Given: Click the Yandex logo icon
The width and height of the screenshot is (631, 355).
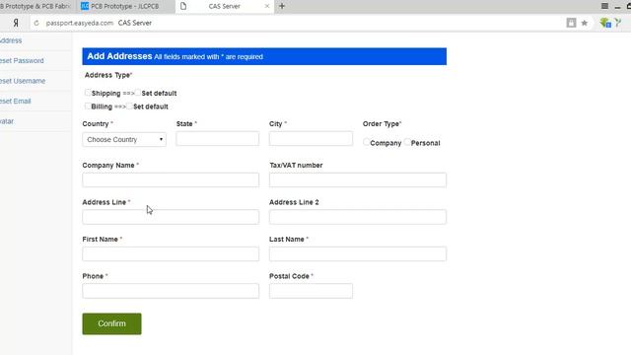Looking at the screenshot, I should point(16,23).
